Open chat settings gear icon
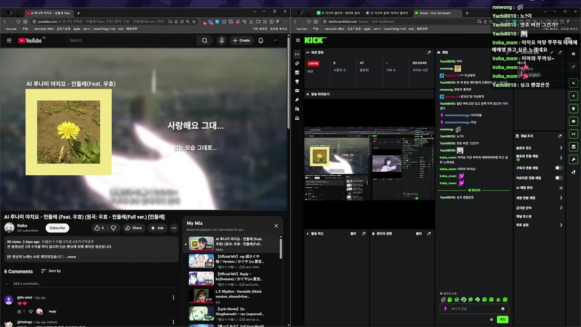Screen dimensions: 581x327 click(x=491, y=320)
